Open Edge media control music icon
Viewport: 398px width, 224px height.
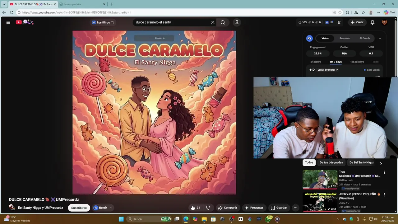[356, 12]
